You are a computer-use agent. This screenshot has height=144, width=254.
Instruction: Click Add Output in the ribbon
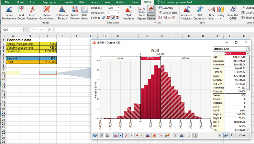(x=21, y=12)
